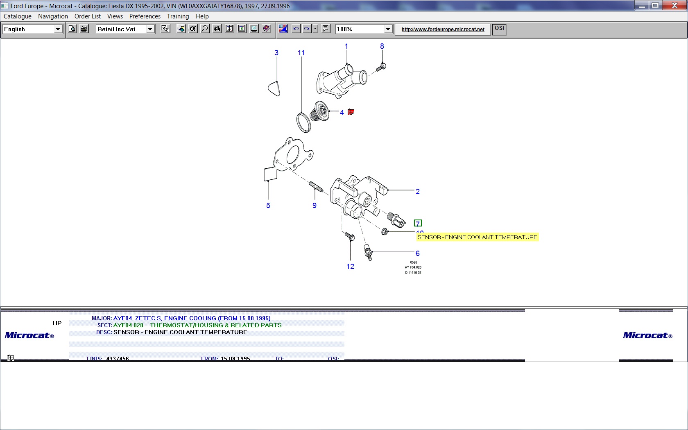
Task: Select highlighted part callout number 7
Action: (x=418, y=224)
